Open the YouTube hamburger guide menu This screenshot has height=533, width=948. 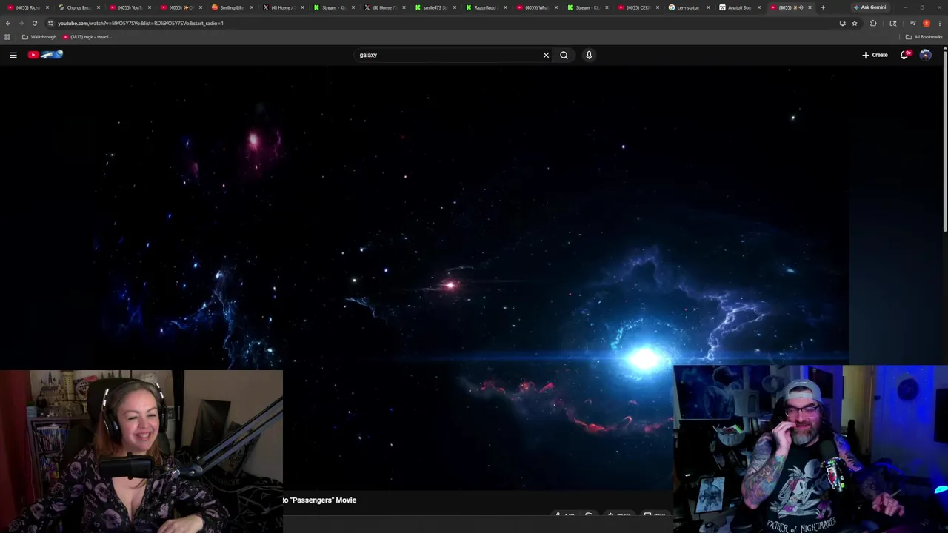coord(13,55)
